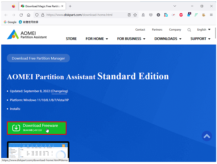Click the 'Platform: Windows 11/10/8.1/8/7/Vista/XP' text
Image resolution: width=217 pixels, height=164 pixels.
39,100
